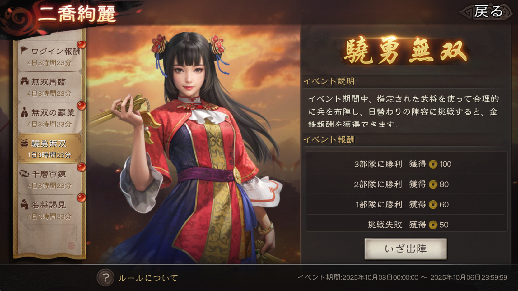Click the drum icon beside 驍勇無双
This screenshot has height=291, width=518.
pos(25,143)
